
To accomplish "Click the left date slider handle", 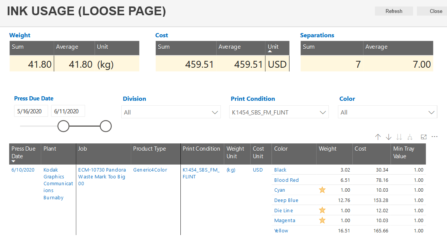I will [63, 126].
